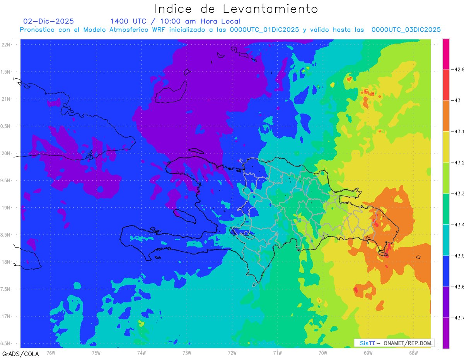Viewport: 464px width, 358px height.
Task: Click the longitude label "74W"
Action: click(x=142, y=353)
